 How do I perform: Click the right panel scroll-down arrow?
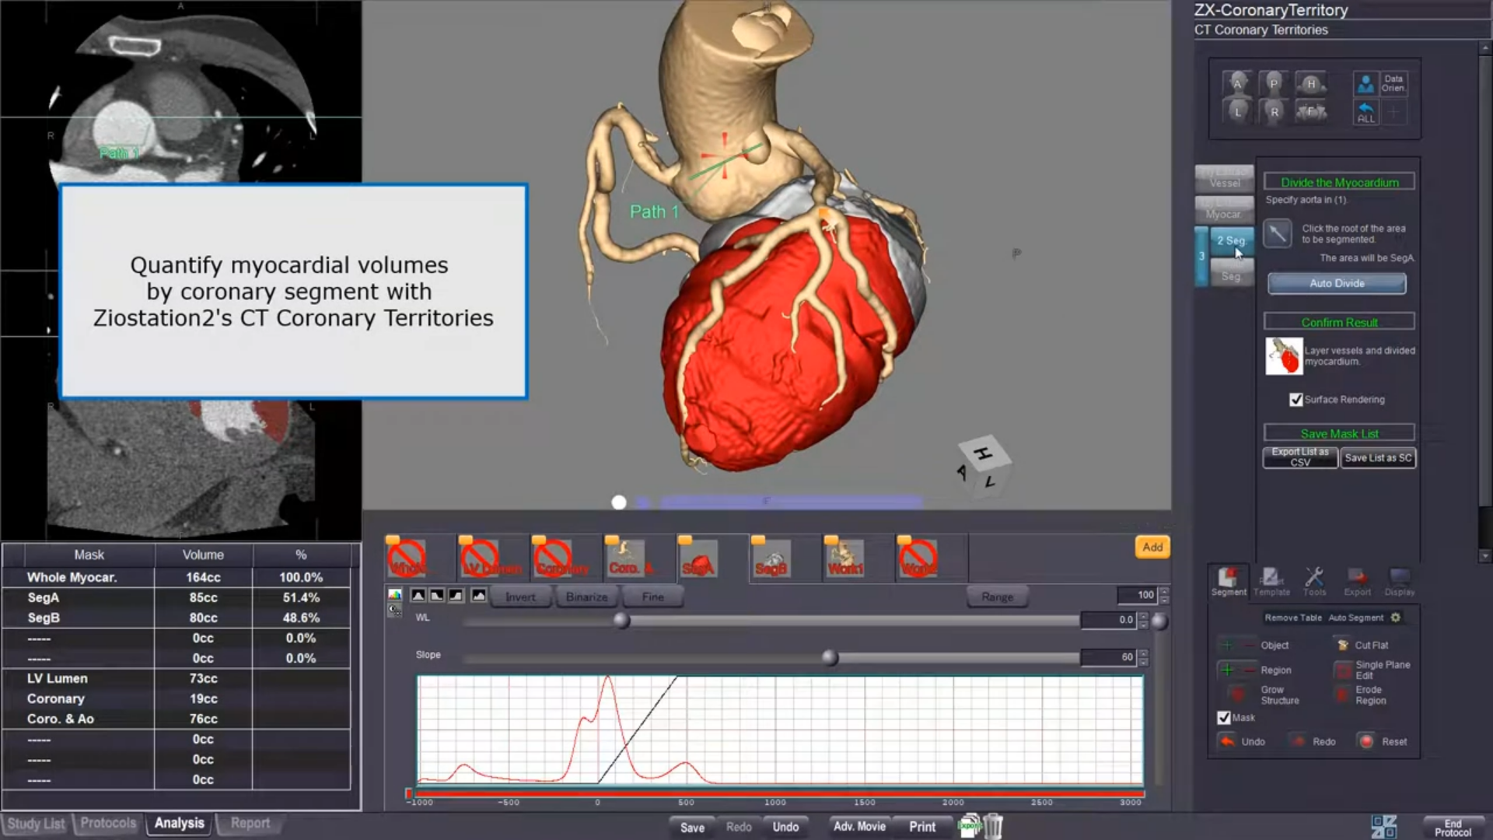point(1485,555)
